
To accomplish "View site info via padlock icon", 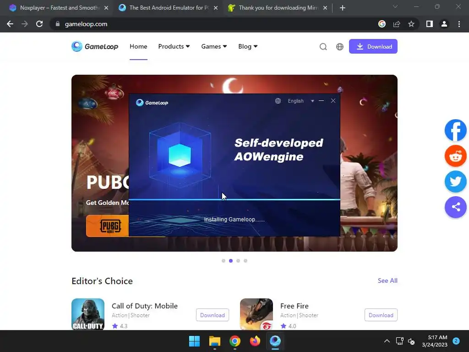I will tap(57, 24).
